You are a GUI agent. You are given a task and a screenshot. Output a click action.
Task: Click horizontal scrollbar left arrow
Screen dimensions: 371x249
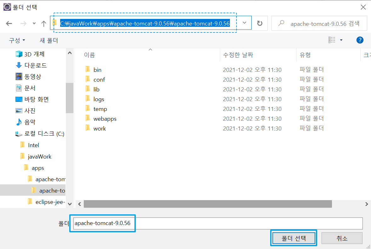(x=79, y=204)
